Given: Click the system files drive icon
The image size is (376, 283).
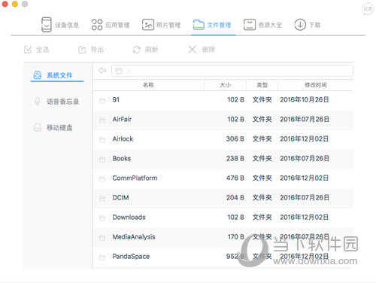Looking at the screenshot, I should pos(38,75).
